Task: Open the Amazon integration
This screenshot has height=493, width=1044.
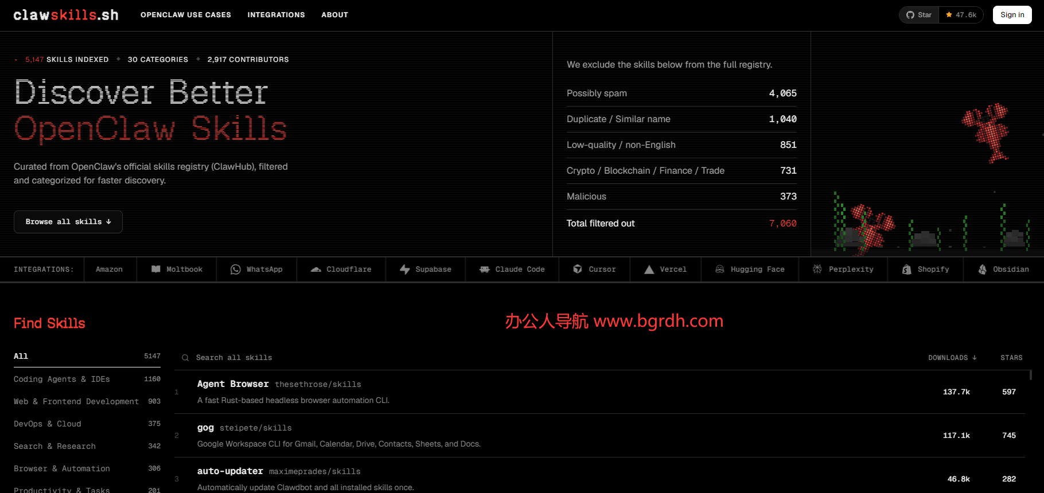Action: point(109,269)
